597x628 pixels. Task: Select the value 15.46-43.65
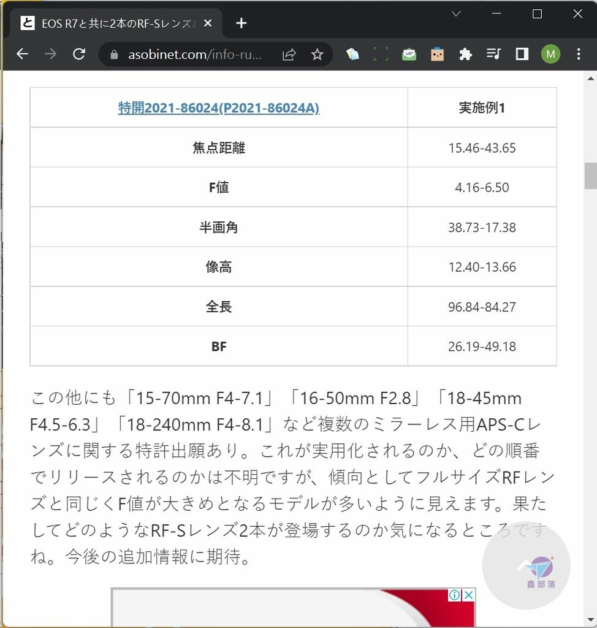click(x=482, y=148)
